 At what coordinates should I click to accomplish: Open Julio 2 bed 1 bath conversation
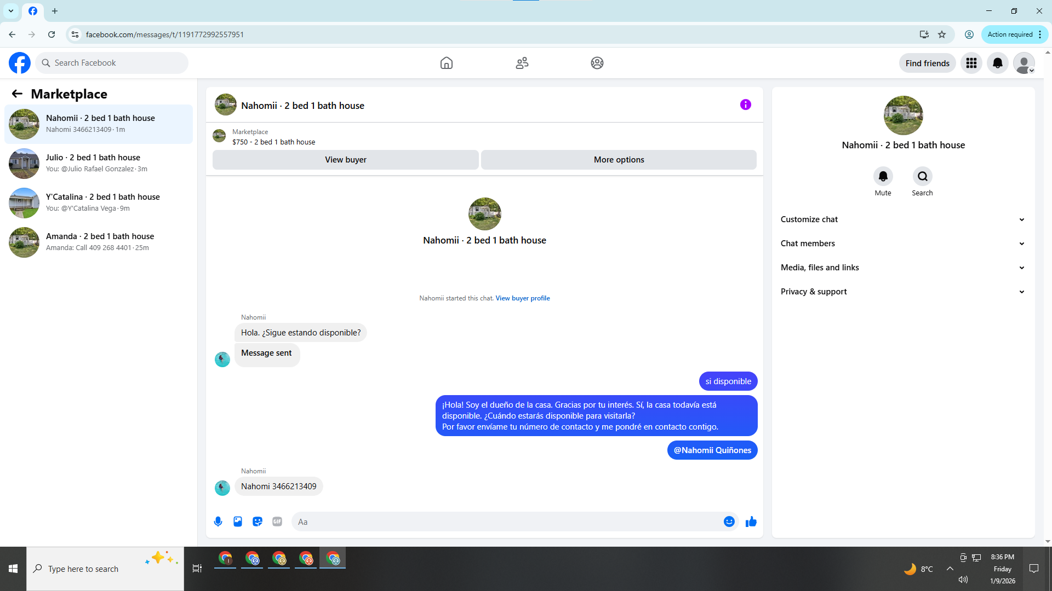99,163
